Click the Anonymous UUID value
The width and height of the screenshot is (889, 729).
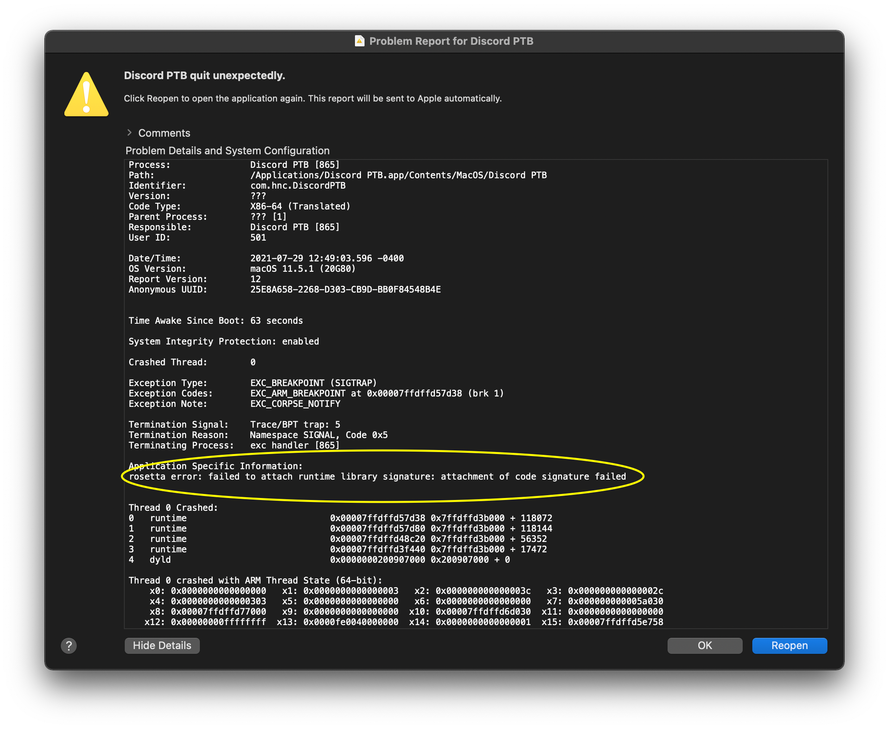pyautogui.click(x=345, y=290)
